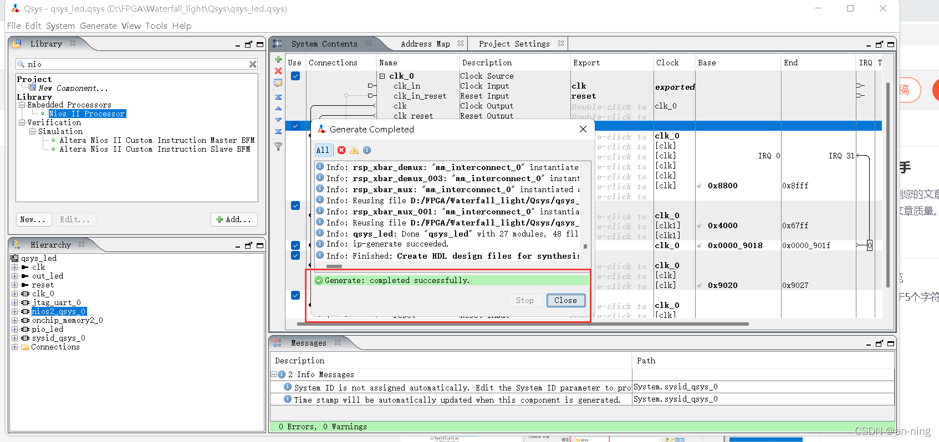Click the New... button in Library
939x442 pixels.
33,219
